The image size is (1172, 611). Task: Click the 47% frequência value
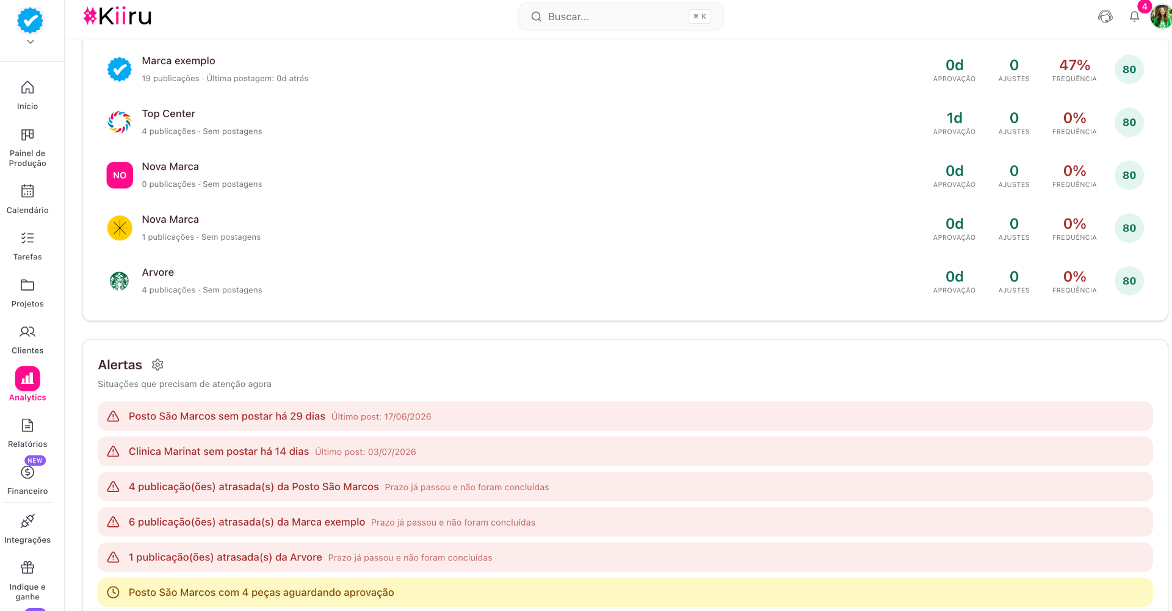pyautogui.click(x=1074, y=65)
